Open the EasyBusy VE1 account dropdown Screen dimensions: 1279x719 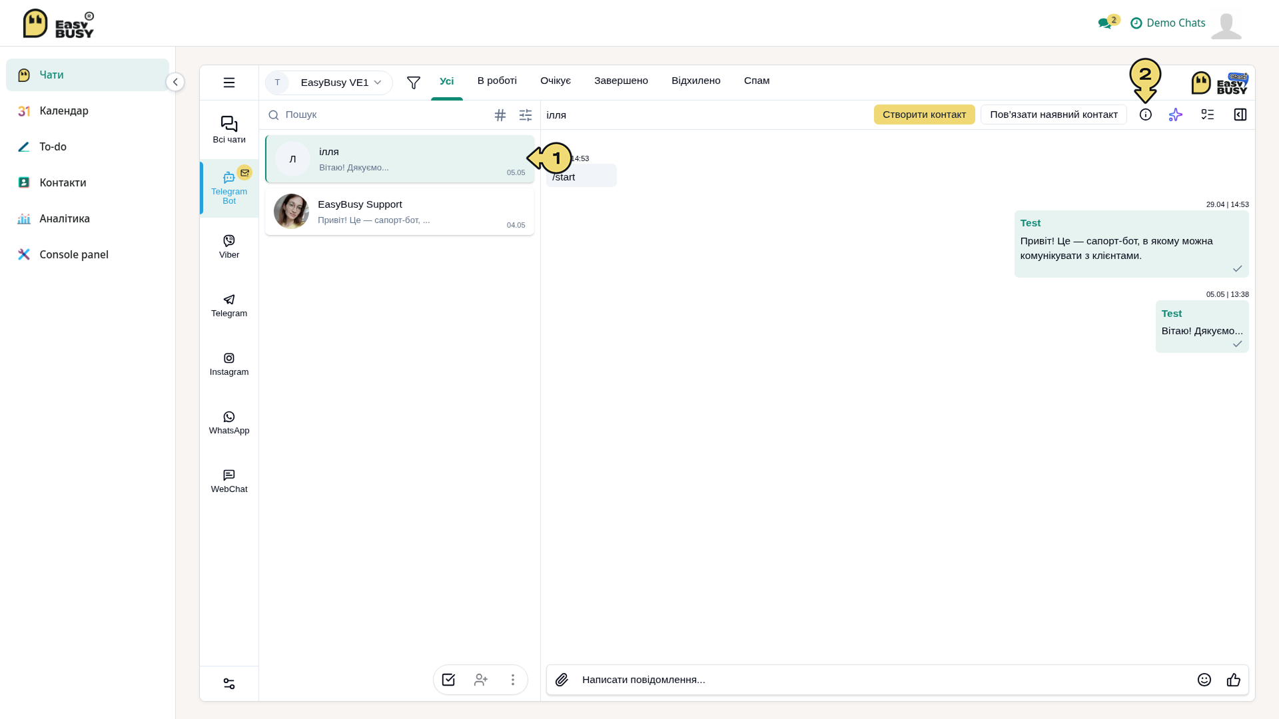pyautogui.click(x=328, y=83)
